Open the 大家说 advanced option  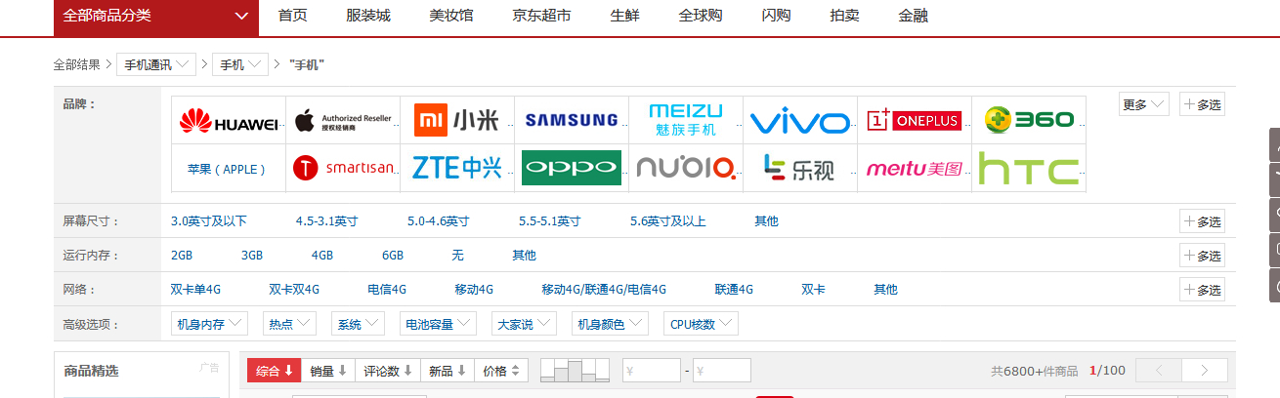(x=523, y=324)
